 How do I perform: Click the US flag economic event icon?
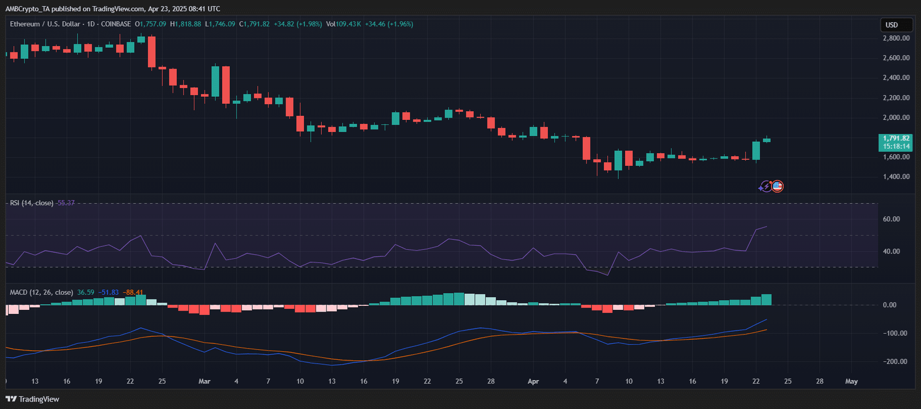777,186
